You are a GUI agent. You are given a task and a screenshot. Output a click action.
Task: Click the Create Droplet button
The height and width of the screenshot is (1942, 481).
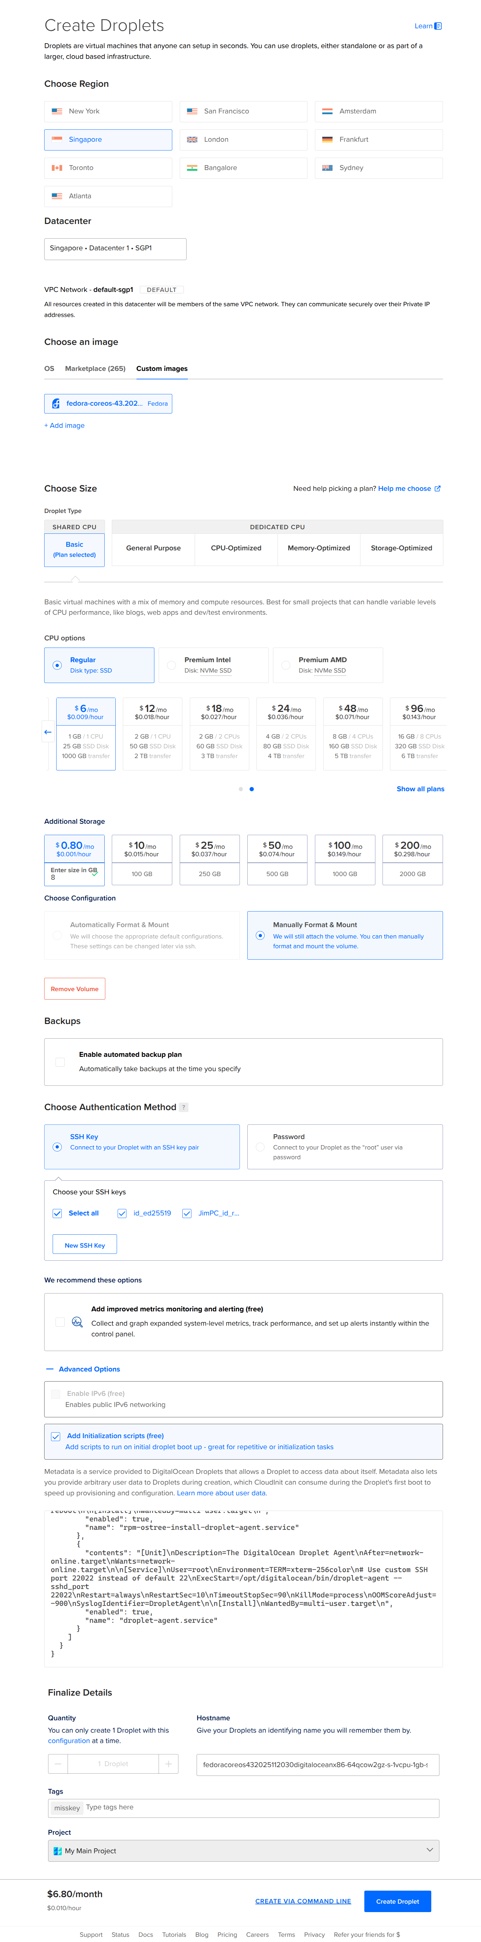pos(397,1901)
